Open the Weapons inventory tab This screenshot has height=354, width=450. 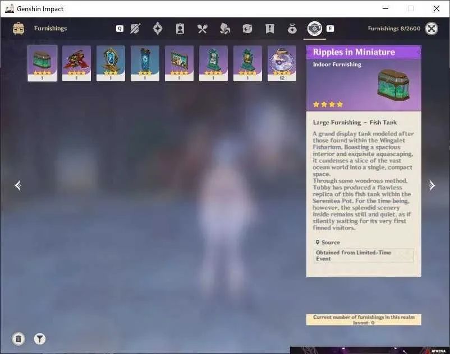135,29
